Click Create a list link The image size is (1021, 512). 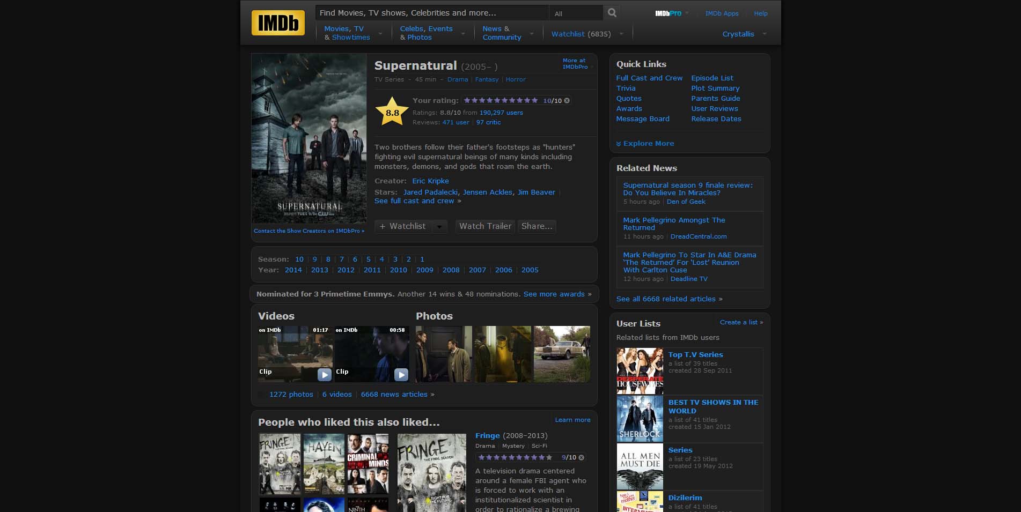(738, 322)
